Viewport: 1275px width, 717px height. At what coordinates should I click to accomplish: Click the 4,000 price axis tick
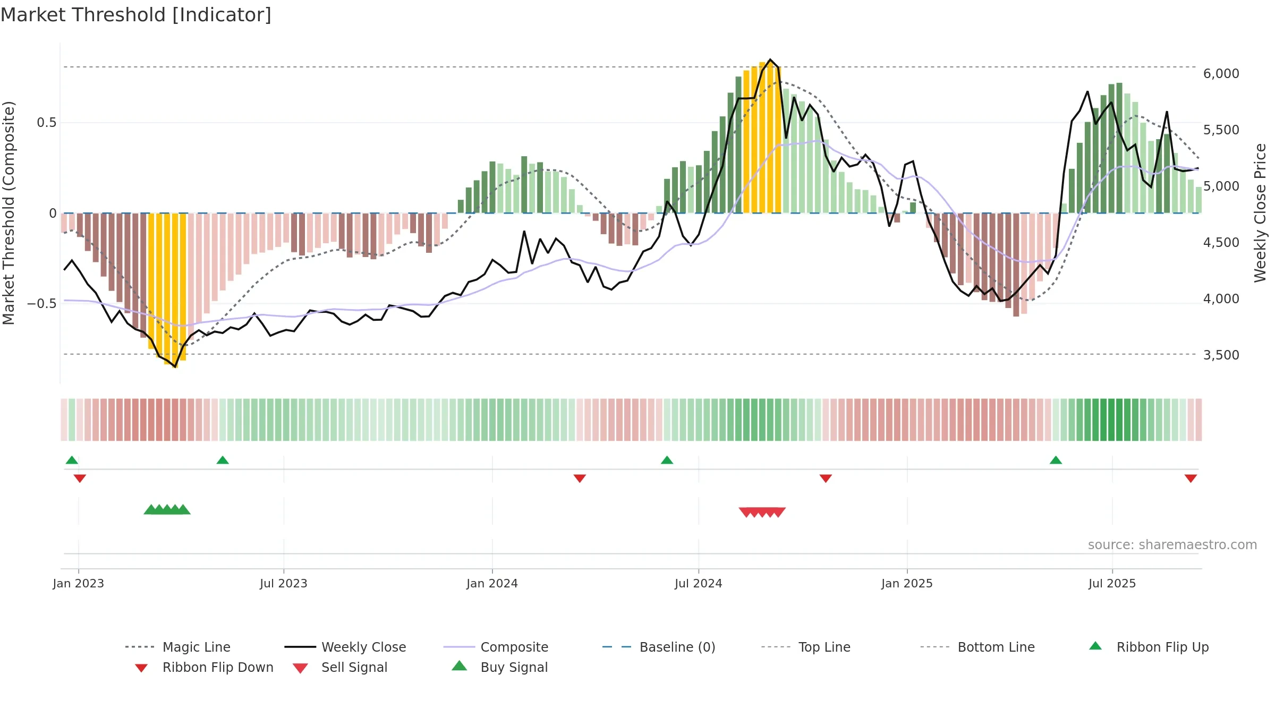[1221, 299]
